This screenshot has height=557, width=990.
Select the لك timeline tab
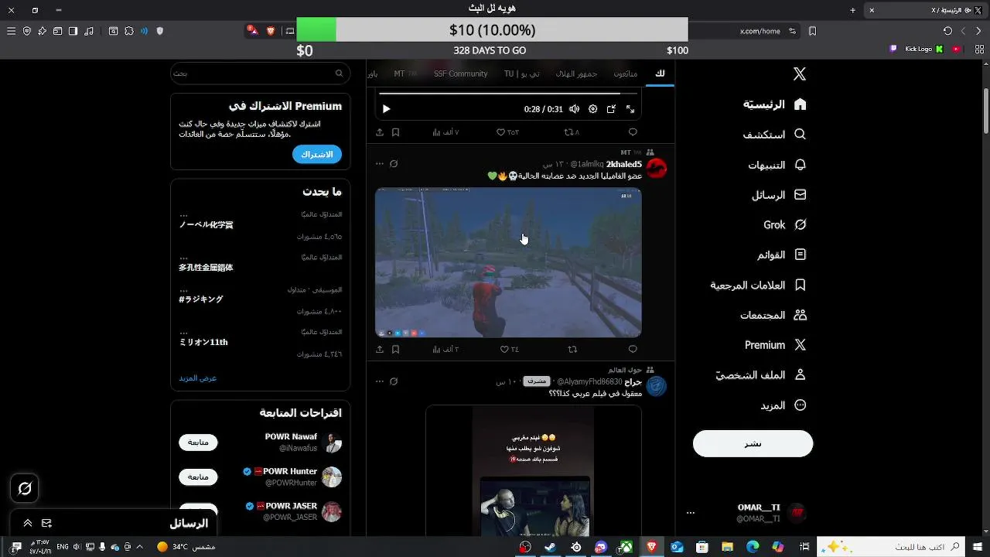click(660, 73)
